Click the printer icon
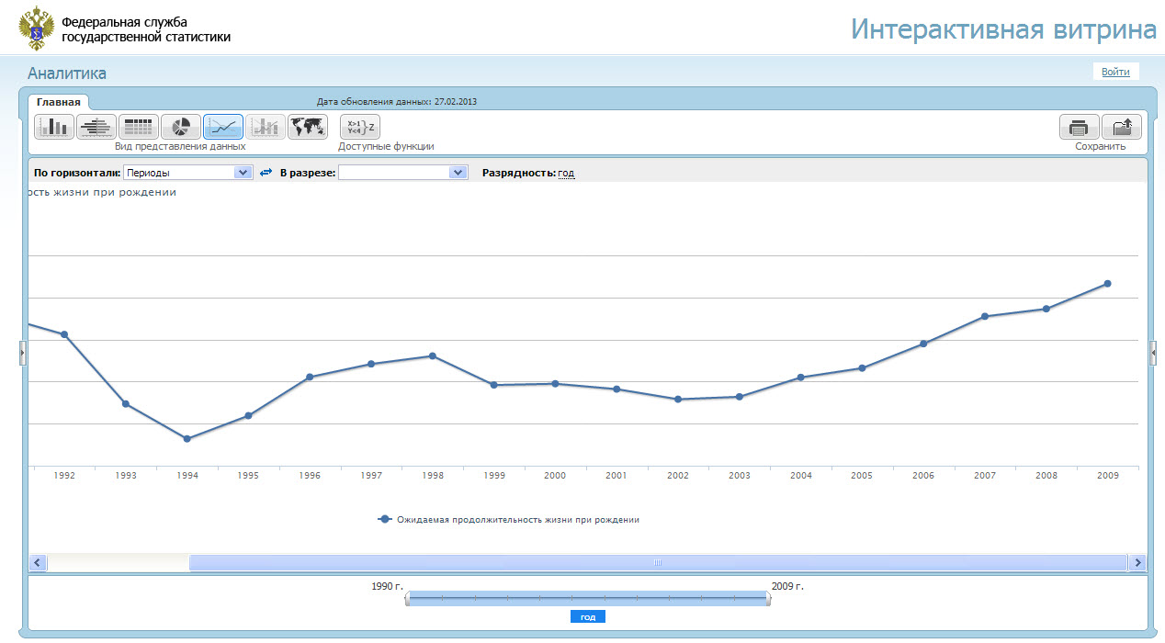 point(1079,127)
